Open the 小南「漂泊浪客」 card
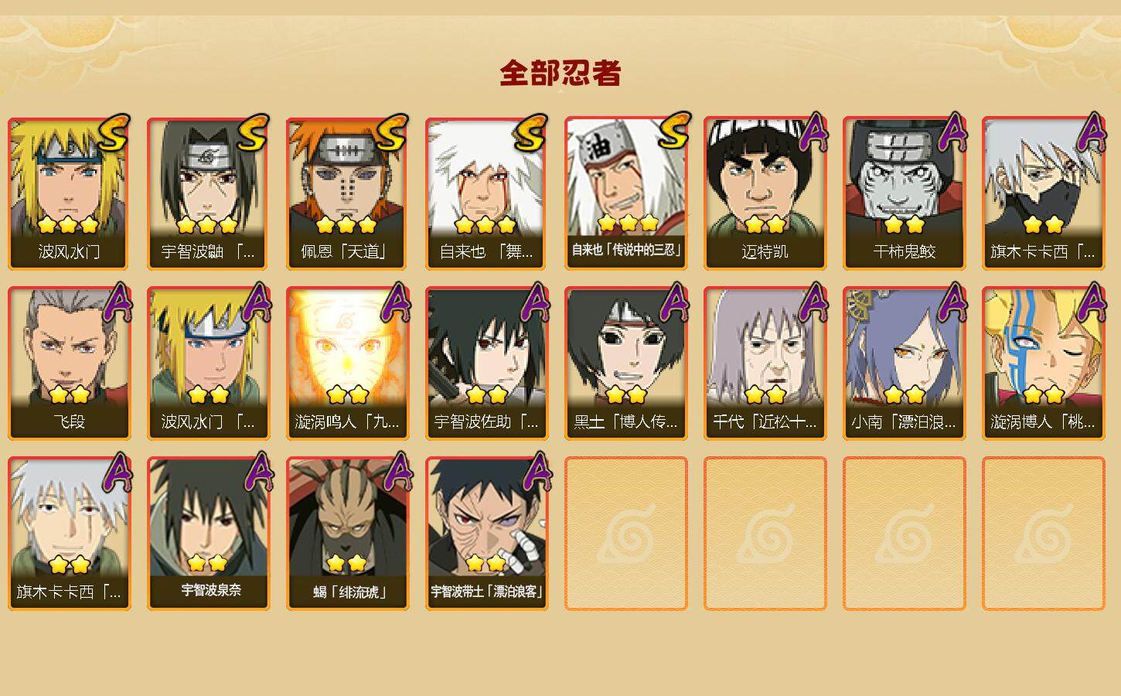Image resolution: width=1121 pixels, height=696 pixels. coord(905,363)
